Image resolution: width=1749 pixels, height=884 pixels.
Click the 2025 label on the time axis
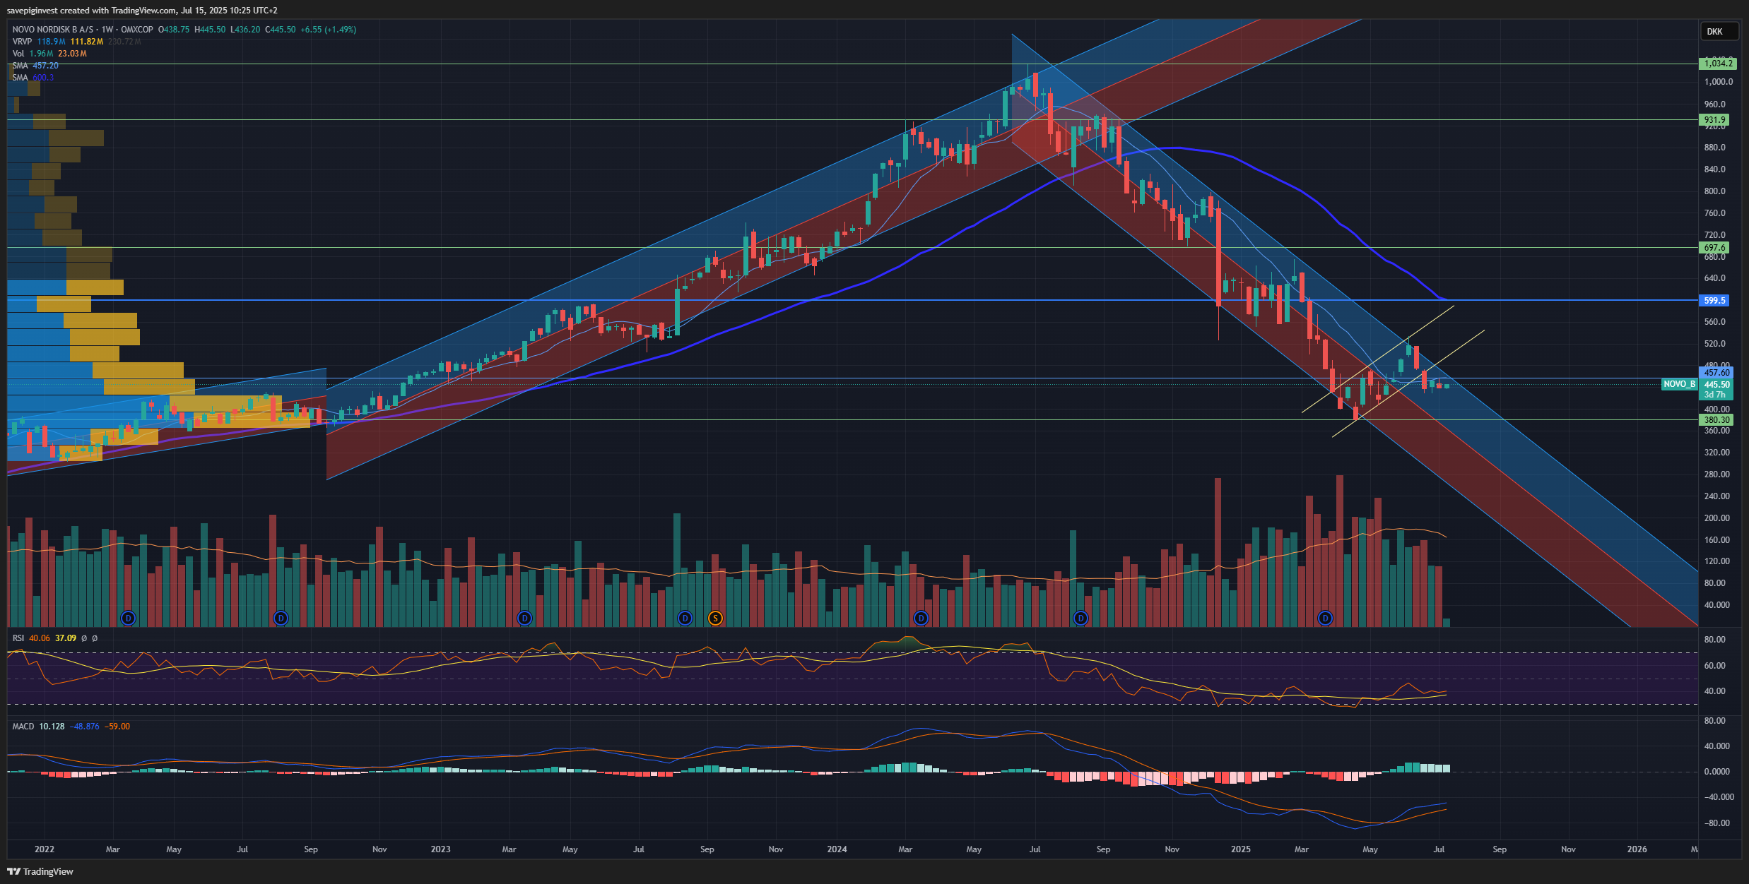tap(1241, 849)
